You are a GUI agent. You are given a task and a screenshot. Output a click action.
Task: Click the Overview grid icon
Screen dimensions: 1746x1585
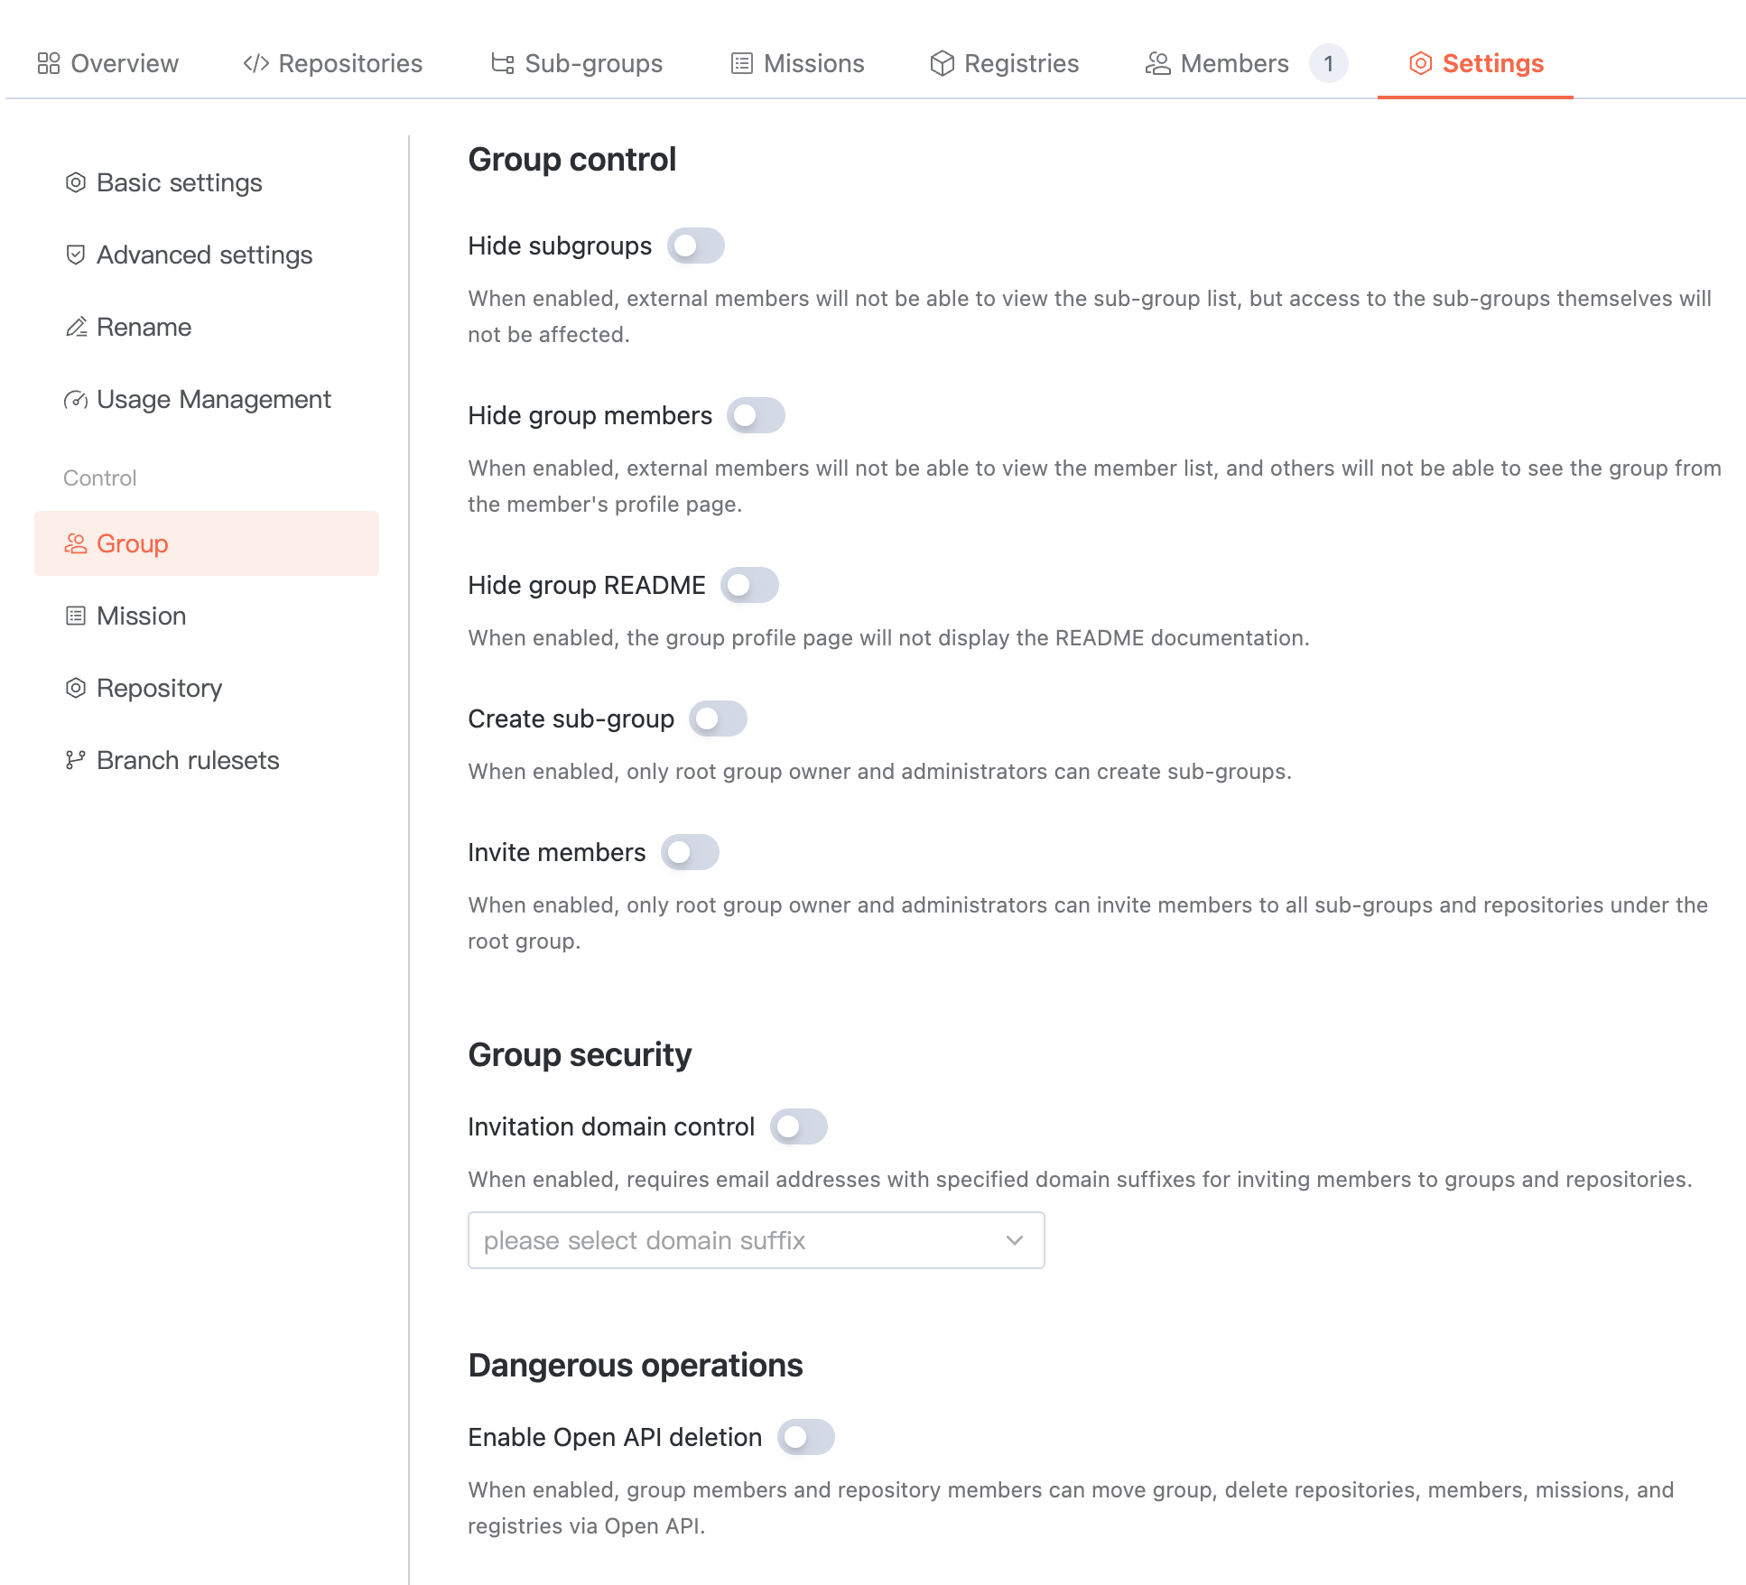[x=49, y=63]
